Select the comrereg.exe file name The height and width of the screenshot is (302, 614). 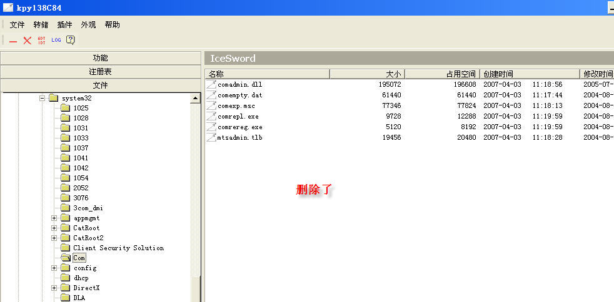240,127
